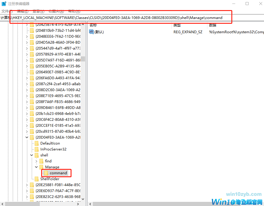Click the folder icon of the find key
The image size is (264, 206).
[x=41, y=161]
